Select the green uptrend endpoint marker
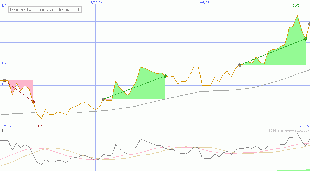The width and height of the screenshot is (310, 171). pyautogui.click(x=165, y=76)
